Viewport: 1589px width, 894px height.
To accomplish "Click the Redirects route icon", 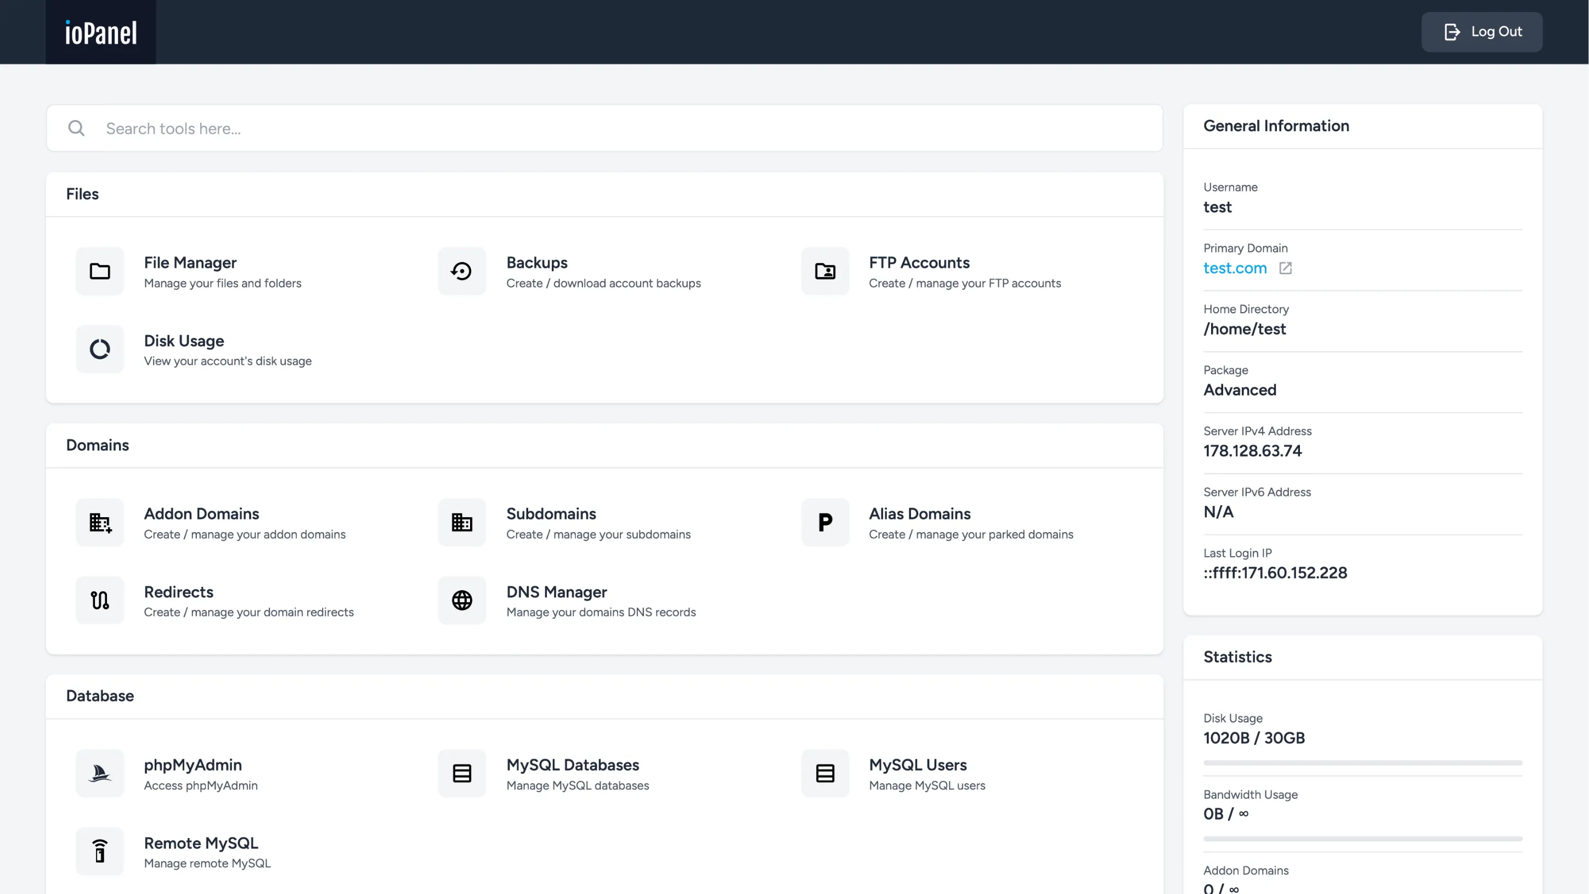I will (x=99, y=601).
